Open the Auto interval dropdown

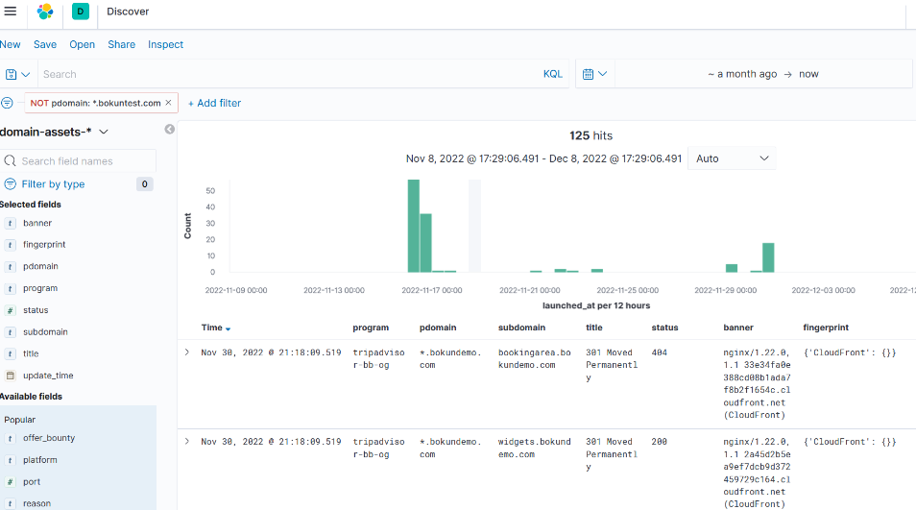pyautogui.click(x=732, y=158)
